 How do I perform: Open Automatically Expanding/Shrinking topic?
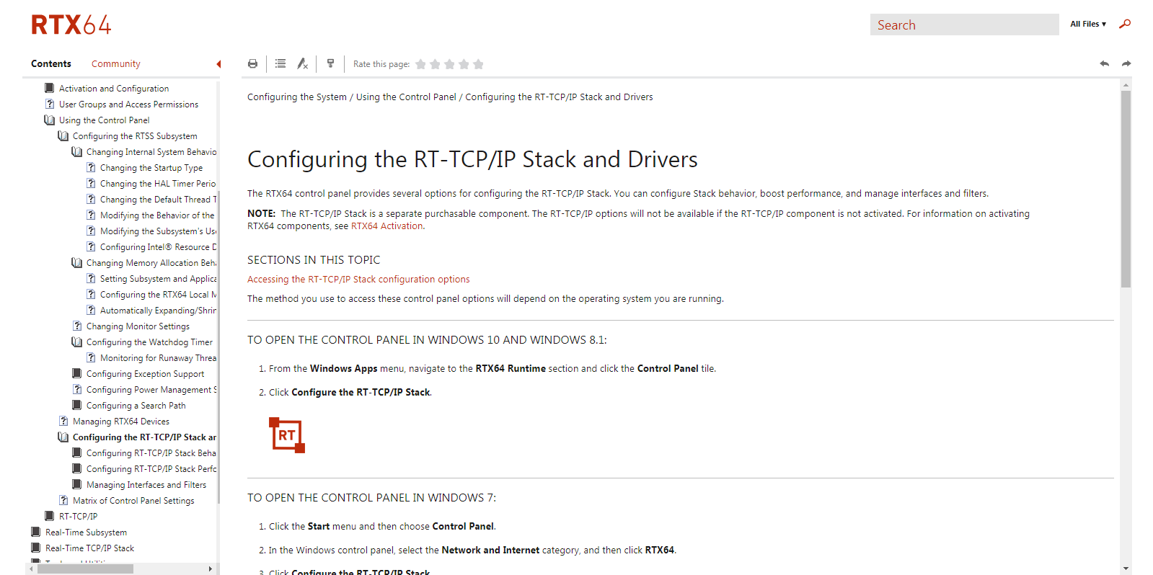(158, 310)
